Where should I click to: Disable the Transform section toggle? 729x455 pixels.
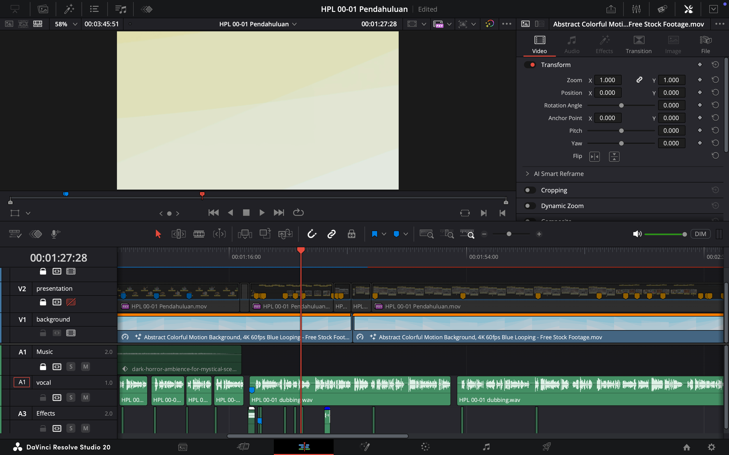(x=530, y=65)
